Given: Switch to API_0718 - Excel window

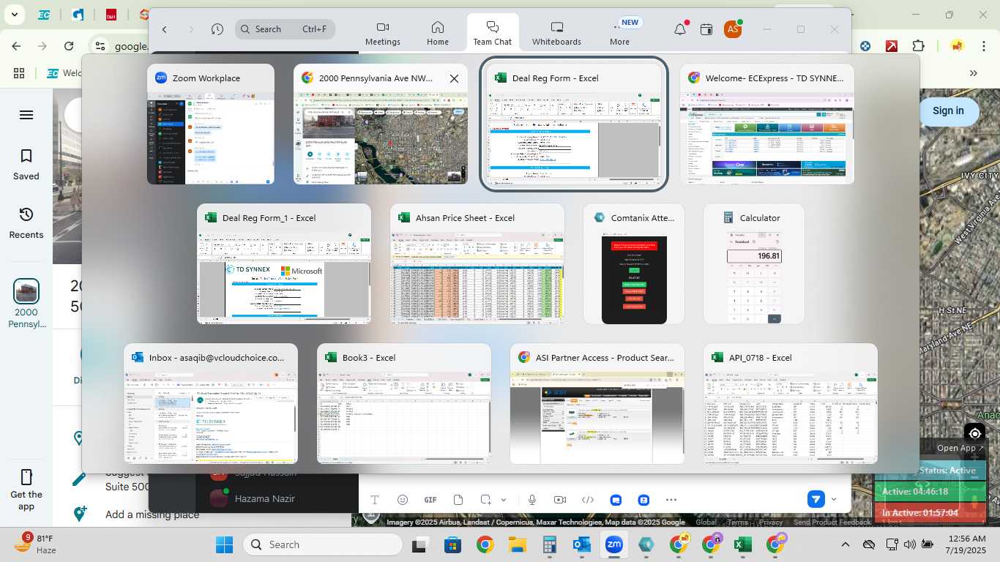Looking at the screenshot, I should click(x=791, y=403).
